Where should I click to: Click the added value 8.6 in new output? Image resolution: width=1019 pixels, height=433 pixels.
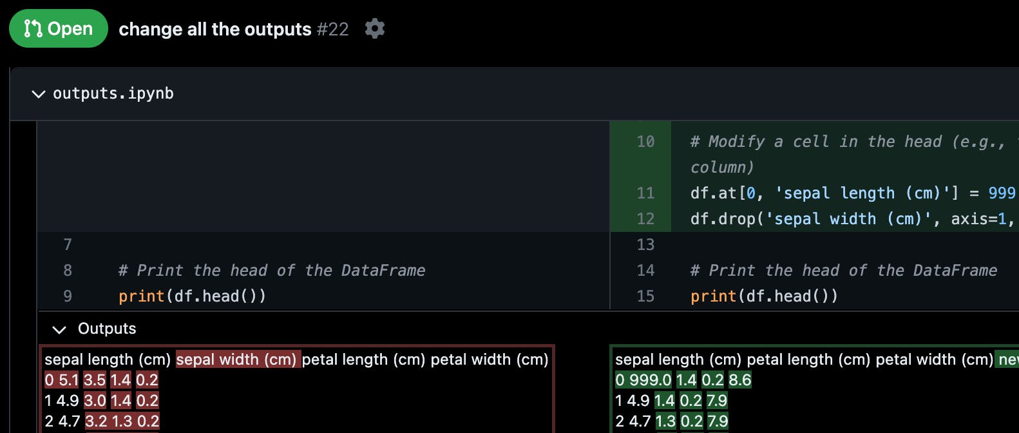pyautogui.click(x=740, y=380)
